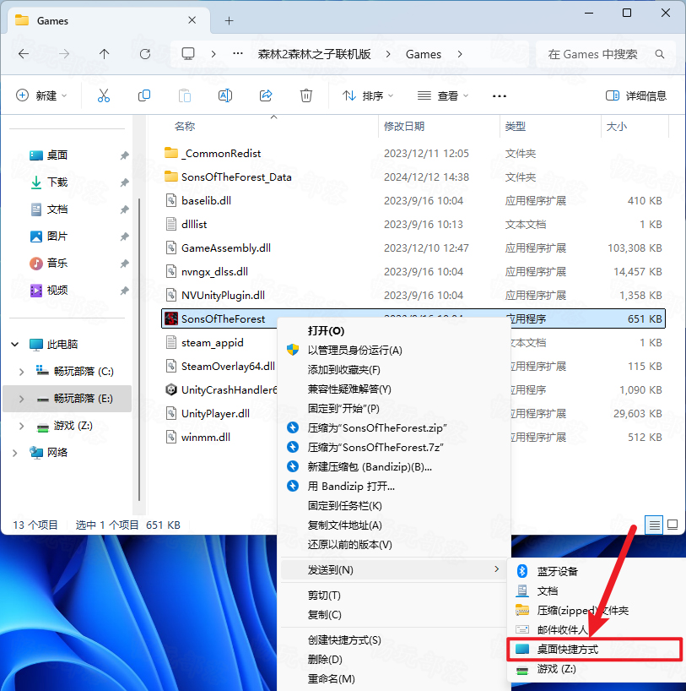Screen dimensions: 686x691
Task: Expand the 畅玩部落 (E:) drive
Action: coord(21,399)
